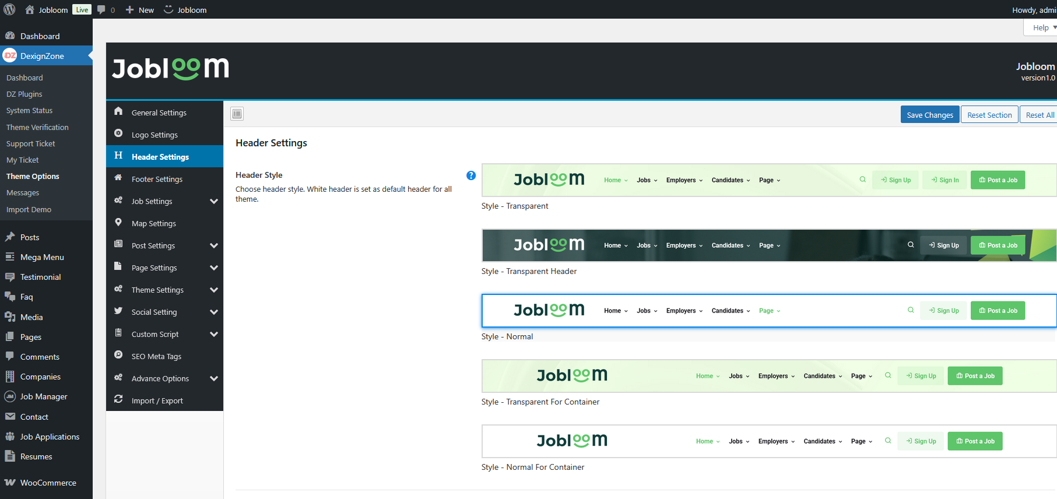Open Import Demo submenu link
Screen dimensions: 1057x499
(29, 209)
